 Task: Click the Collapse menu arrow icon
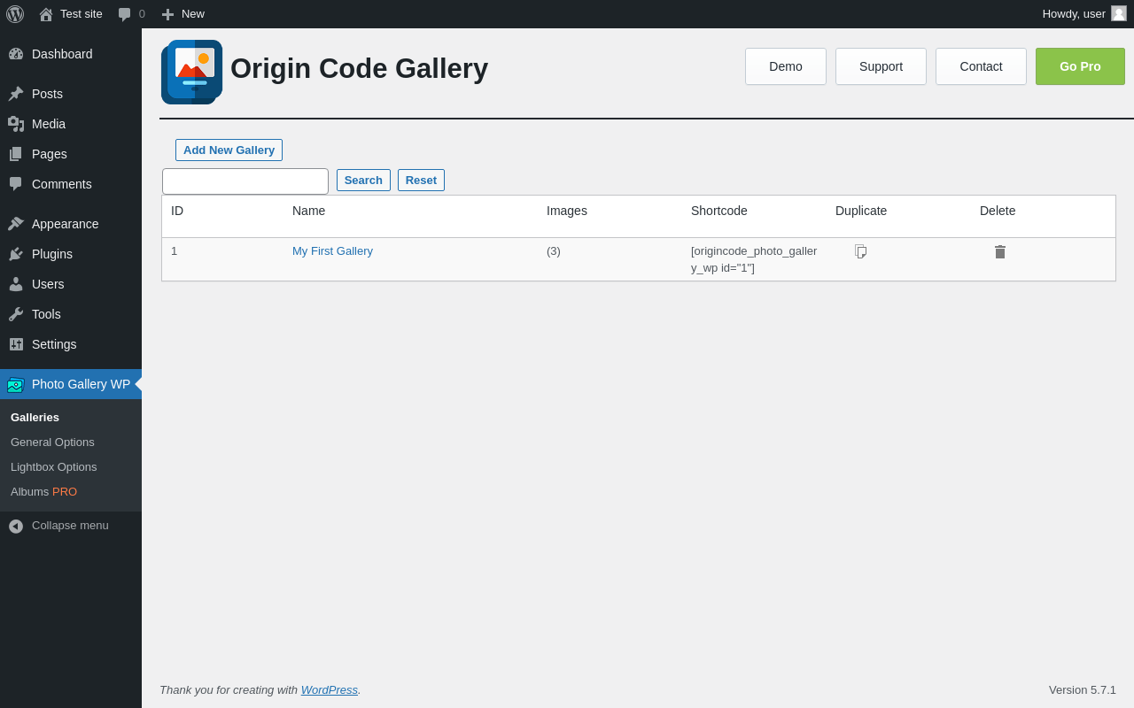pos(16,526)
